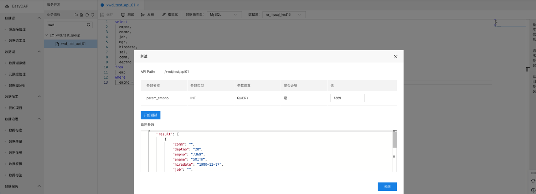Click the editor vertical scrollbar handle
Screen dimensions: 536x194
pyautogui.click(x=527, y=69)
